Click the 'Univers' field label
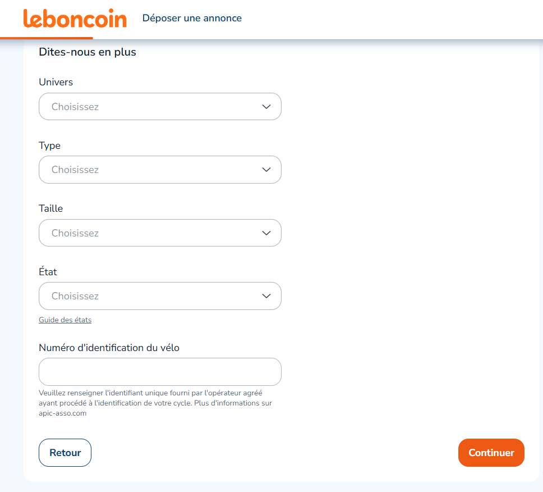This screenshot has width=543, height=492. click(x=56, y=82)
